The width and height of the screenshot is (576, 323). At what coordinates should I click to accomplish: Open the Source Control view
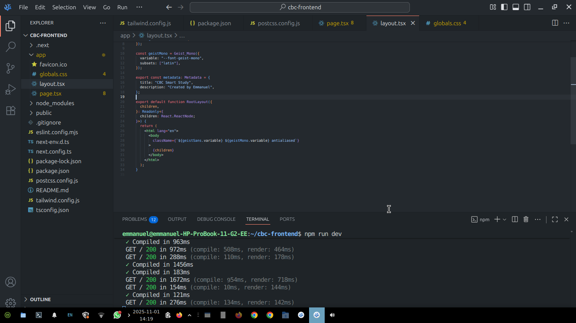click(11, 68)
